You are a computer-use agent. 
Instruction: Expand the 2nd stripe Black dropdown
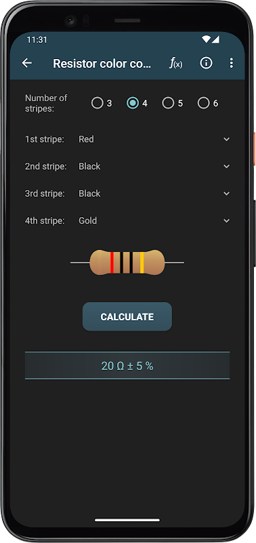(x=154, y=166)
